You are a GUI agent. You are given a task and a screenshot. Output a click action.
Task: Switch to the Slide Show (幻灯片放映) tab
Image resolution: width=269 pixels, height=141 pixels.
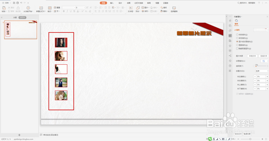click(x=139, y=3)
